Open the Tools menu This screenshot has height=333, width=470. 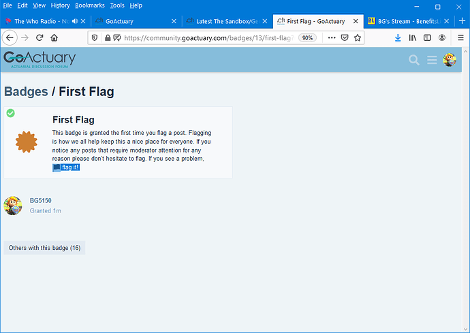click(117, 5)
